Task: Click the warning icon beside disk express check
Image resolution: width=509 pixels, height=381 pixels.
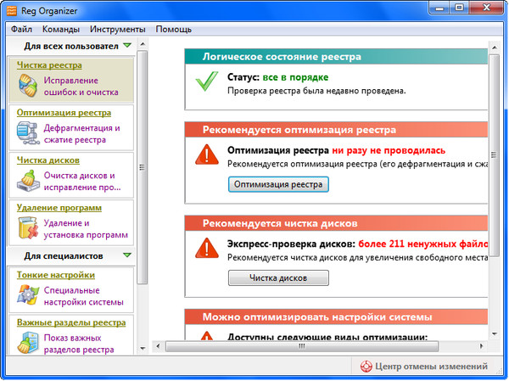Action: [206, 248]
